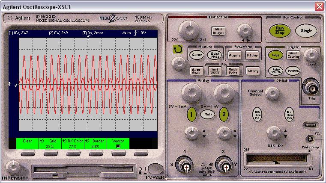Toggle analog channel 2 button
The image size is (326, 183).
pyautogui.click(x=224, y=114)
